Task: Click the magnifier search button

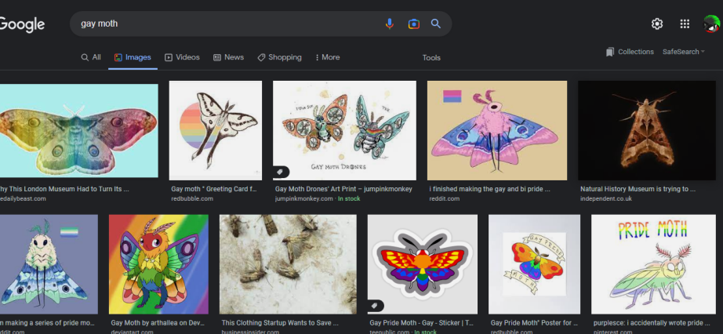Action: point(436,24)
